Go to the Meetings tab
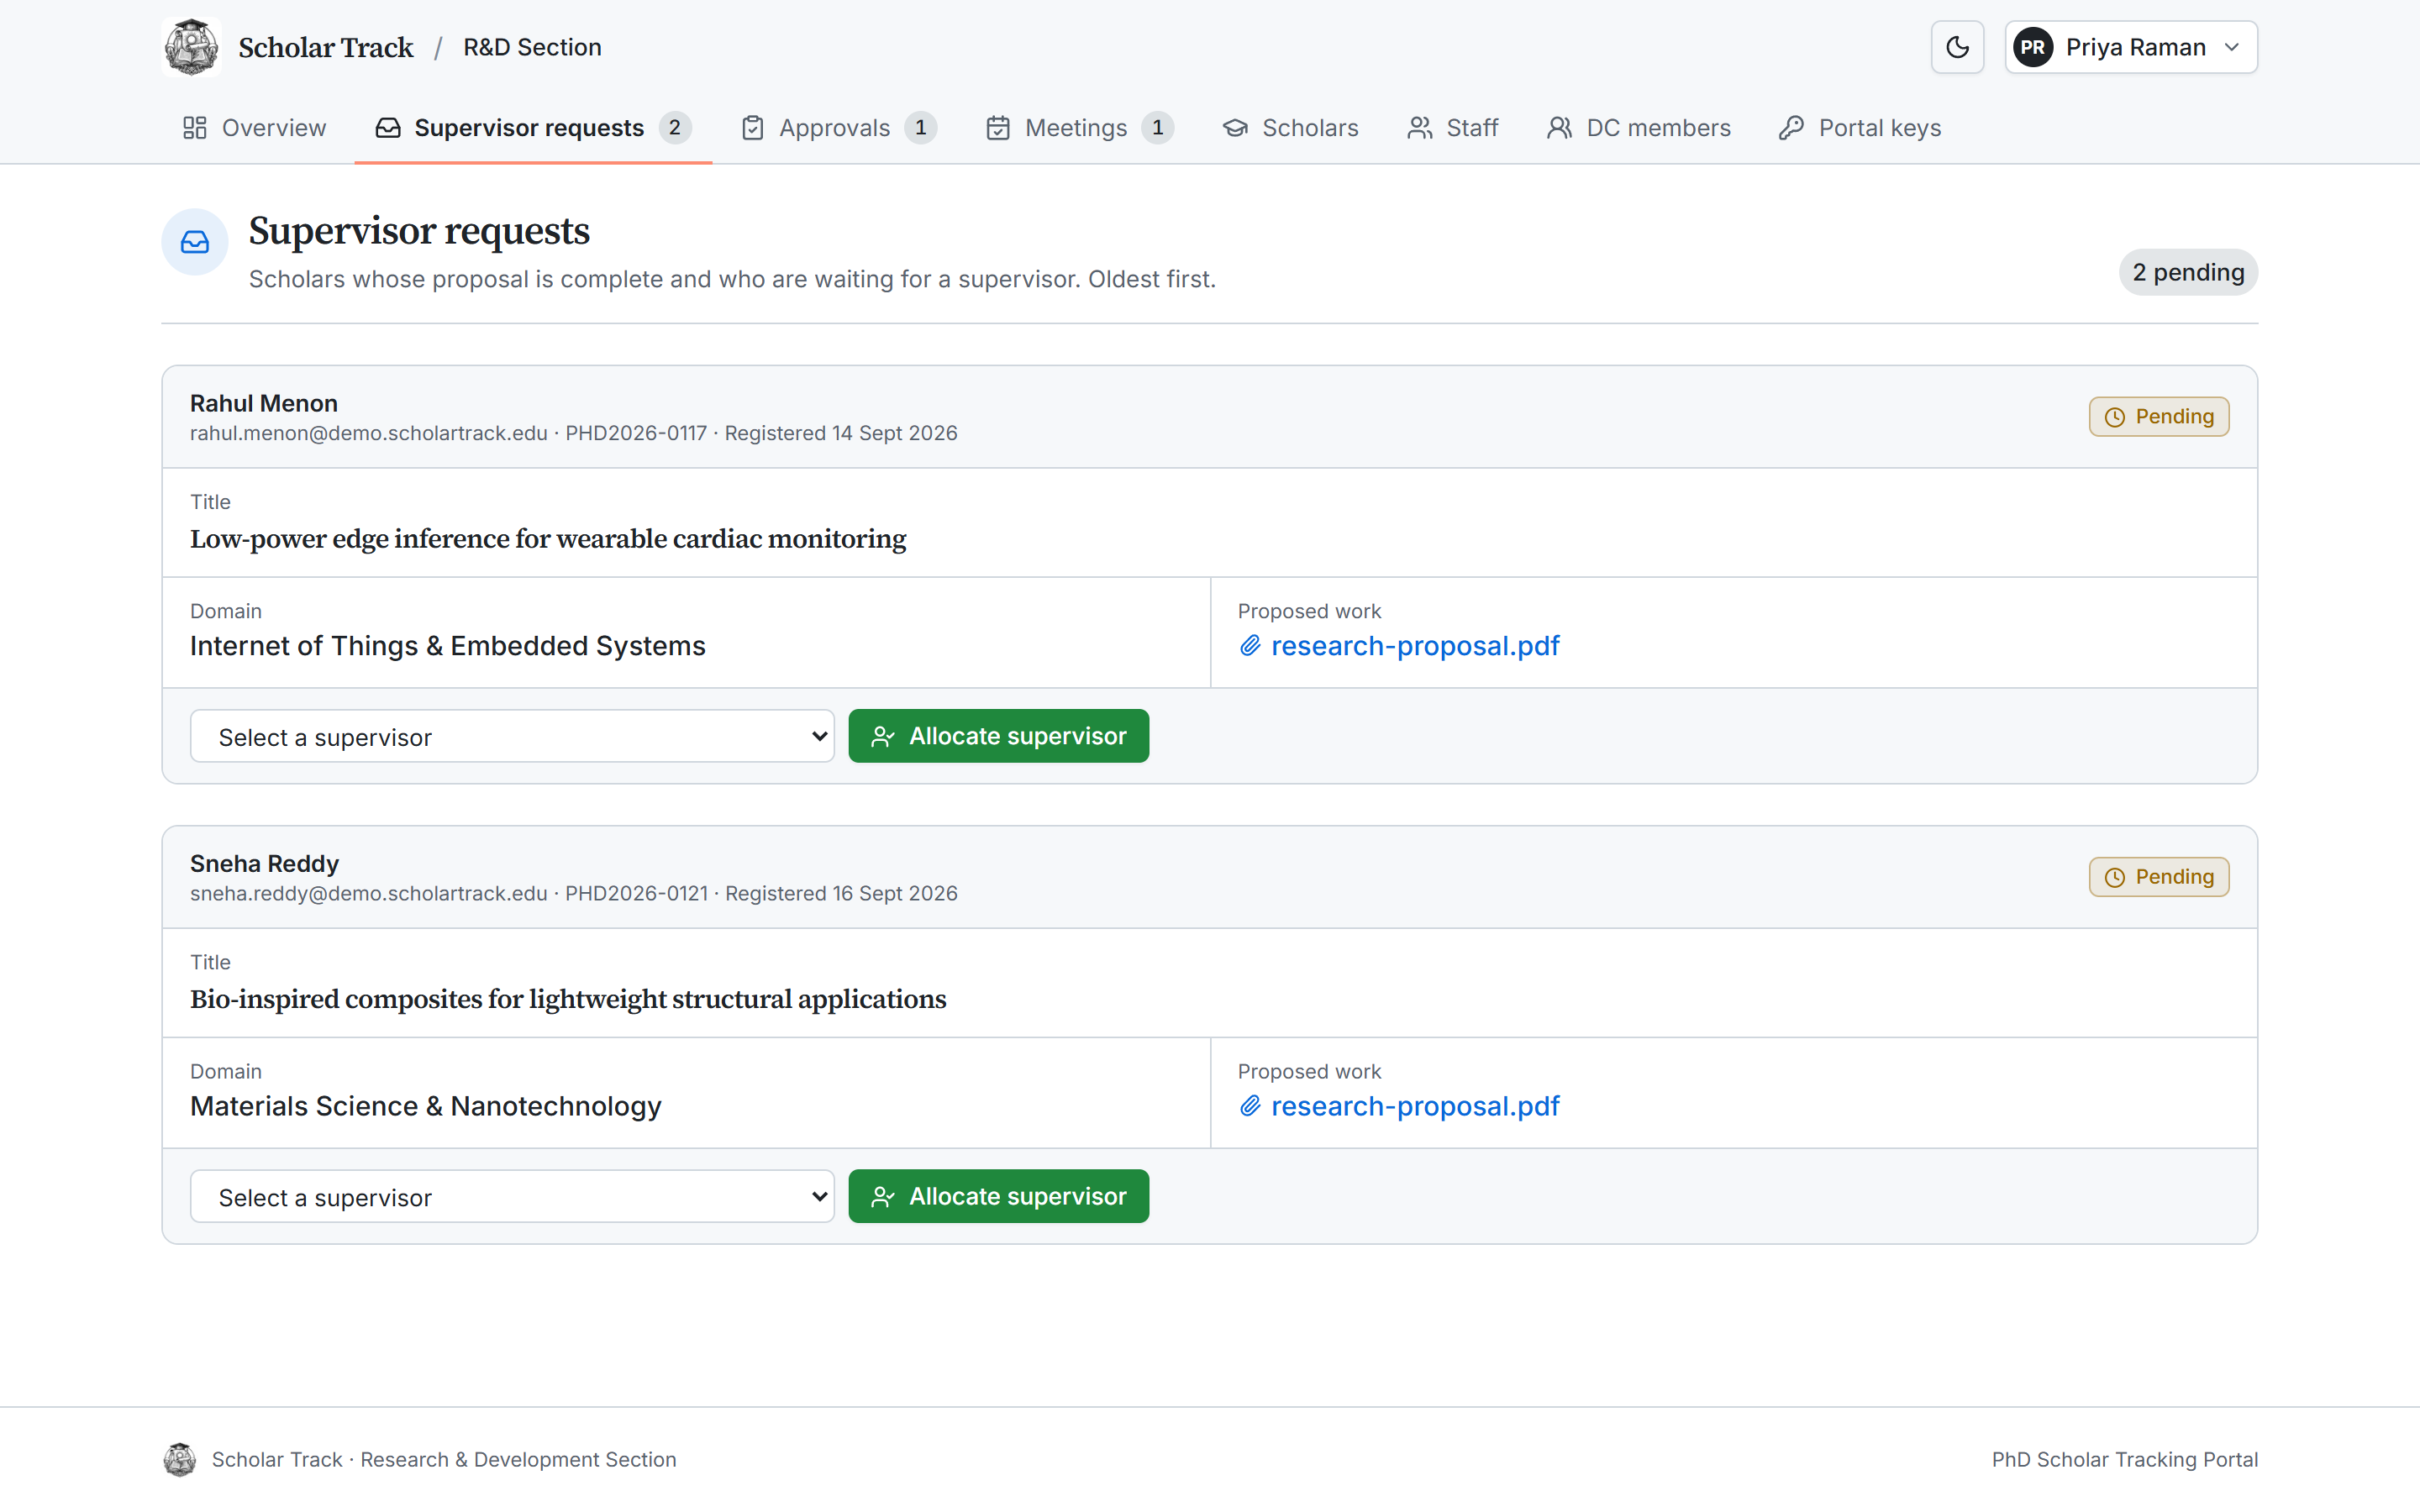 1079,128
